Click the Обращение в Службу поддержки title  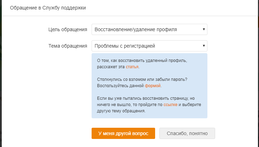coord(48,8)
